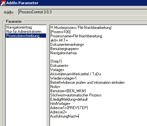Click the Adresse2= line
Screen dimensions: 147x126
[58, 112]
